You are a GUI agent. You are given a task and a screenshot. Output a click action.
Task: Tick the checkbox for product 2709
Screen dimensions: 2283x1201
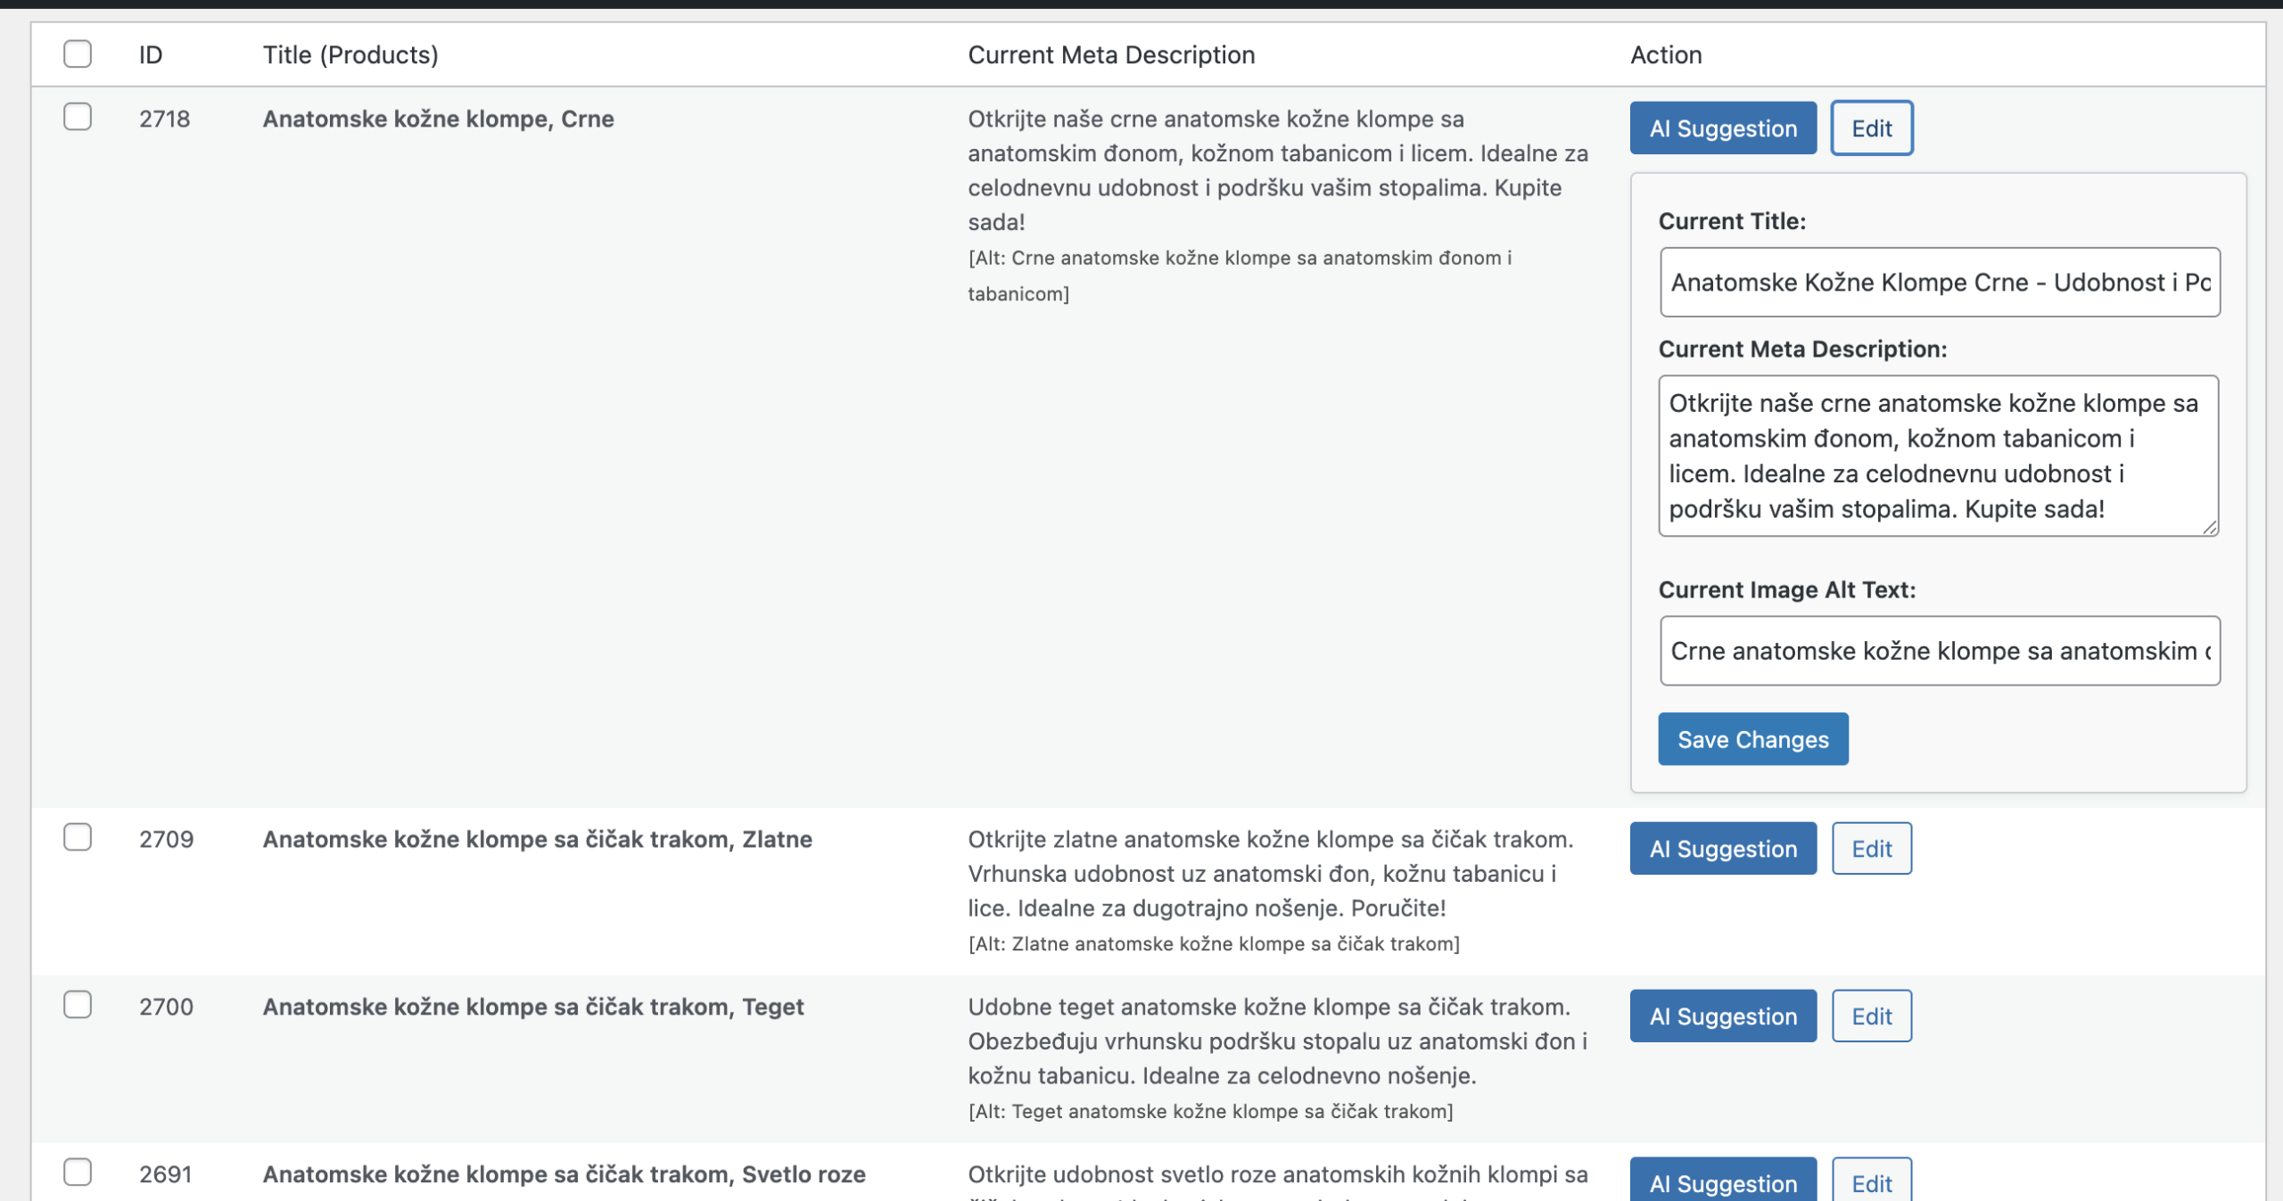coord(78,837)
